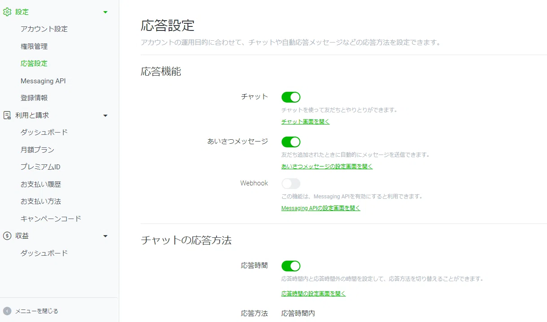This screenshot has height=322, width=547.
Task: Open Messaging API in the sidebar
Action: [x=43, y=81]
